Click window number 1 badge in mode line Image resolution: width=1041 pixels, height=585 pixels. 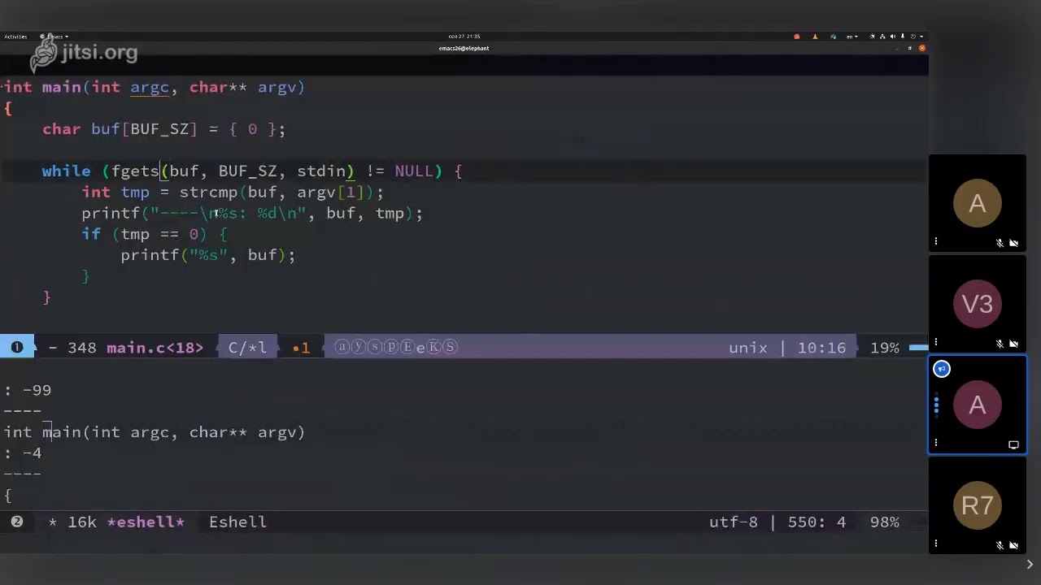coord(17,347)
